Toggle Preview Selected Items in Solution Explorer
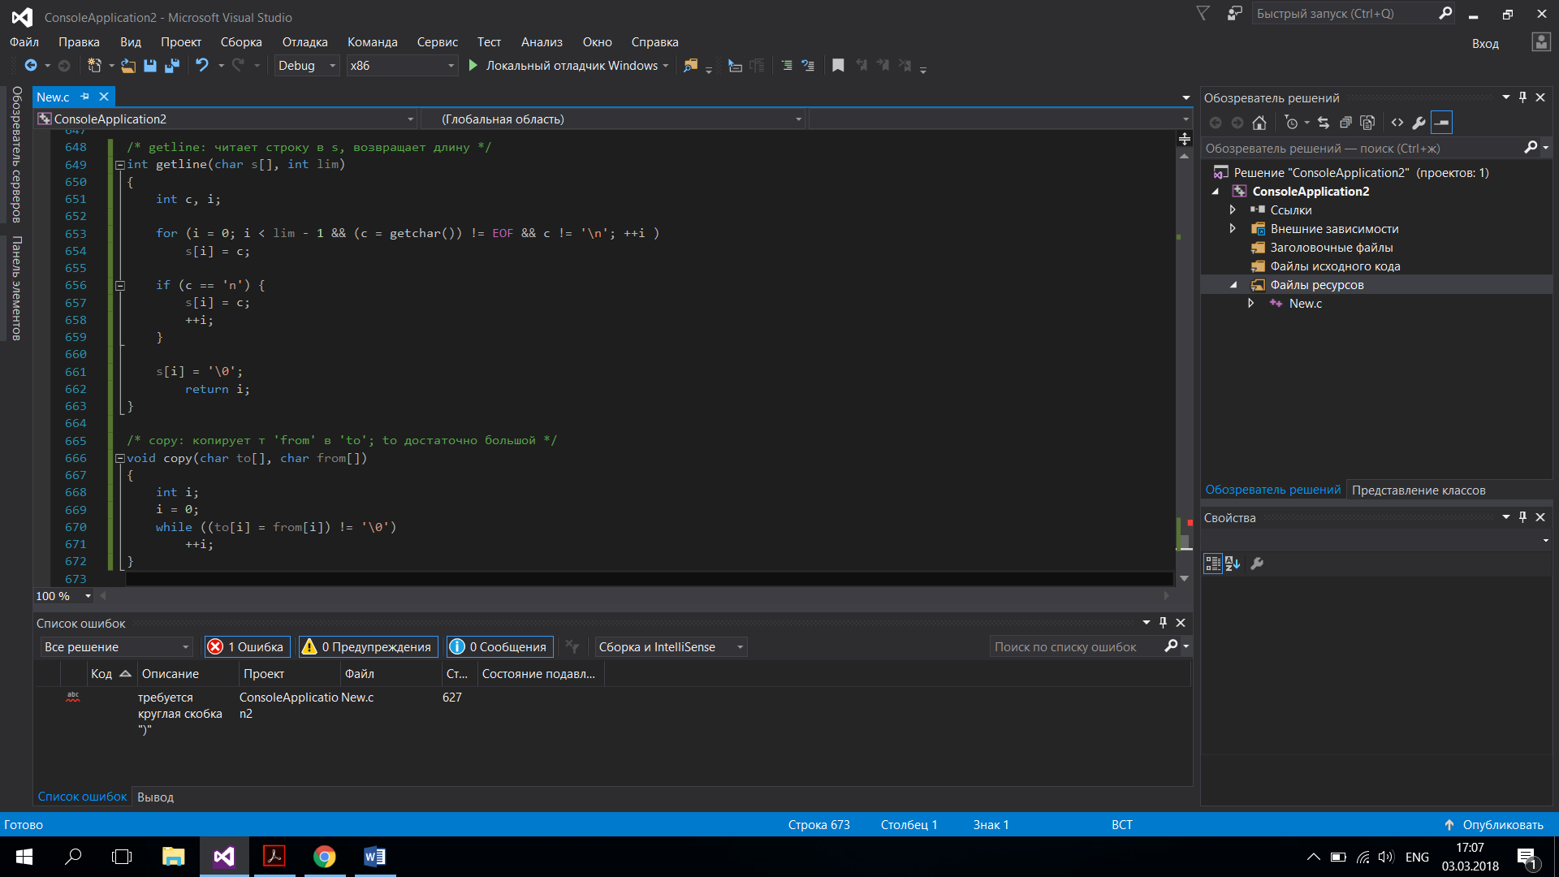Screen dimensions: 1559x877 pos(1441,123)
